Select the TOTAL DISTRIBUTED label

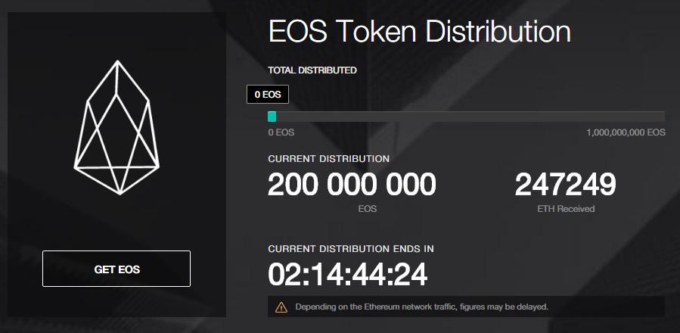(312, 70)
